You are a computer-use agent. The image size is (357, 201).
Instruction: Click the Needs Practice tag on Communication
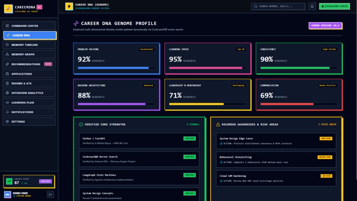pyautogui.click(x=327, y=85)
